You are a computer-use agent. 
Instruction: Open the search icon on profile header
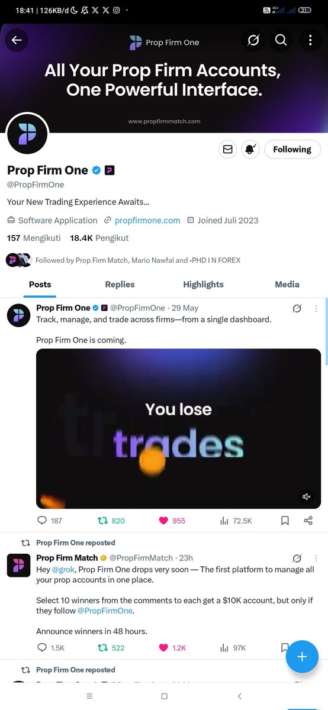pos(281,40)
